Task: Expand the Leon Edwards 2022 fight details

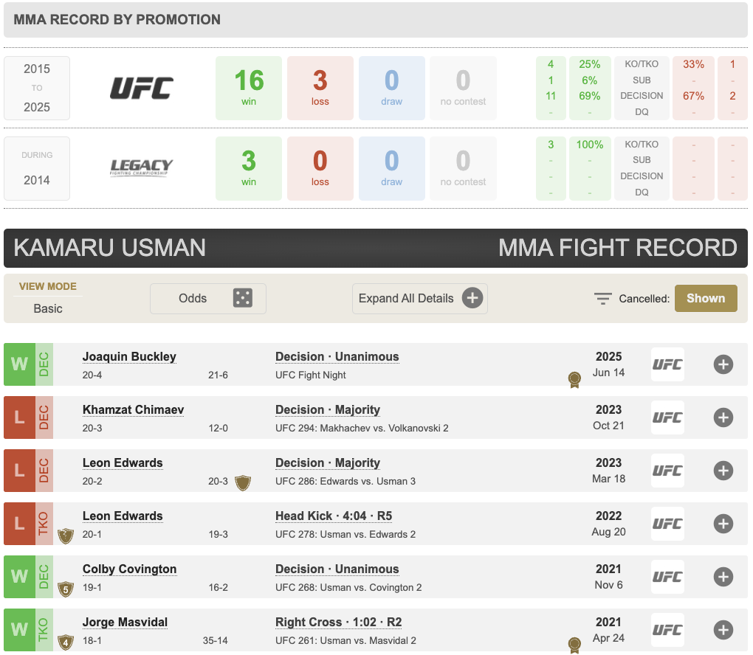Action: pos(723,524)
